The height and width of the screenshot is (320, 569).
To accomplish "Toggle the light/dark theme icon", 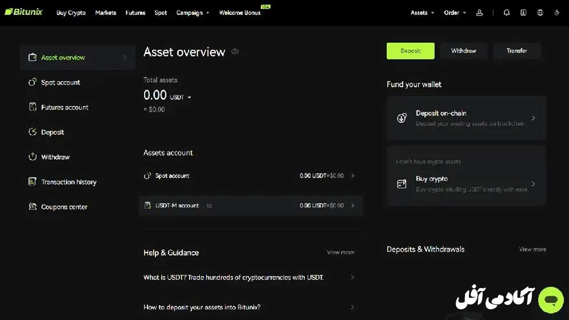I will pos(557,13).
